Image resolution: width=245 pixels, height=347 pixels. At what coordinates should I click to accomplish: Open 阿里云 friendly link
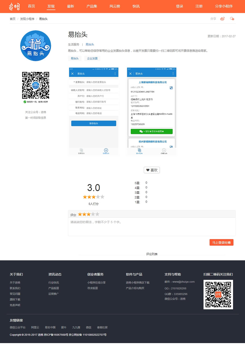pos(35,327)
